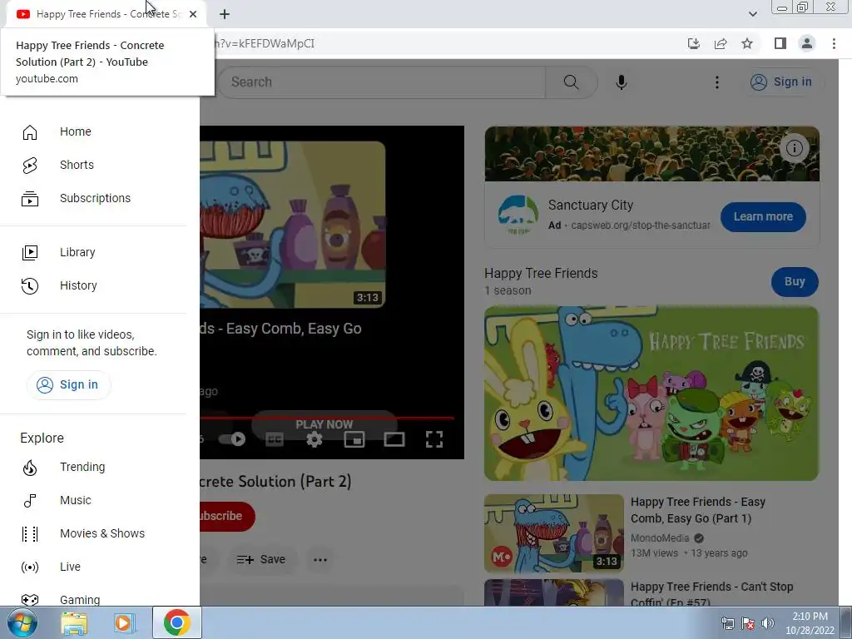Open media player from taskbar
The height and width of the screenshot is (639, 852).
pyautogui.click(x=124, y=622)
